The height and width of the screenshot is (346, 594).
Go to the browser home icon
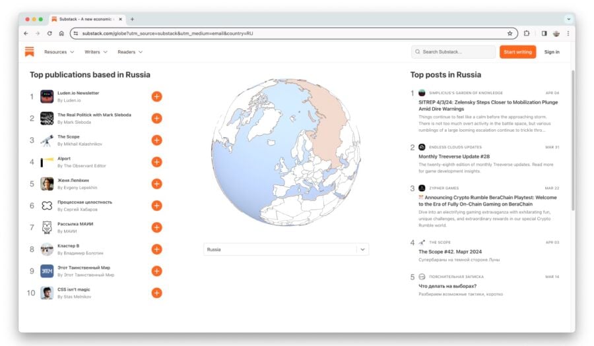[61, 33]
